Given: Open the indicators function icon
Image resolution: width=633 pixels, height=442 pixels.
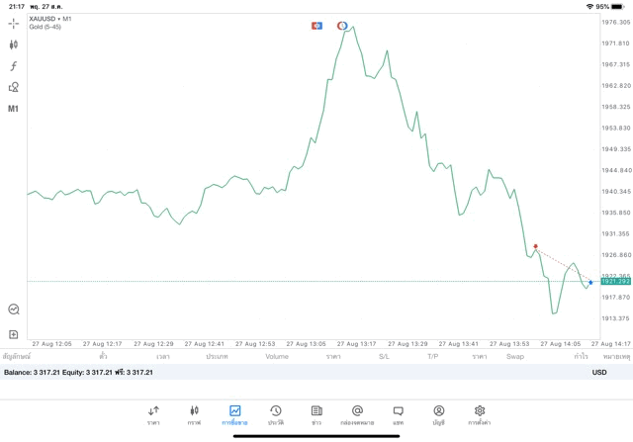Looking at the screenshot, I should click(x=14, y=66).
